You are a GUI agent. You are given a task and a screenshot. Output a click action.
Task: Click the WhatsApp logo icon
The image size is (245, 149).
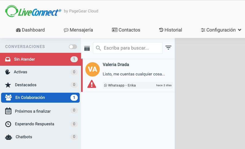click(x=105, y=85)
